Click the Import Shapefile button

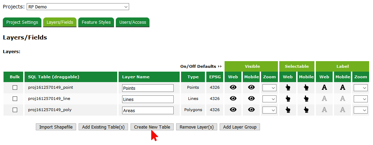click(x=56, y=127)
